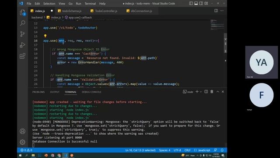Close the terminal panel

223,92
